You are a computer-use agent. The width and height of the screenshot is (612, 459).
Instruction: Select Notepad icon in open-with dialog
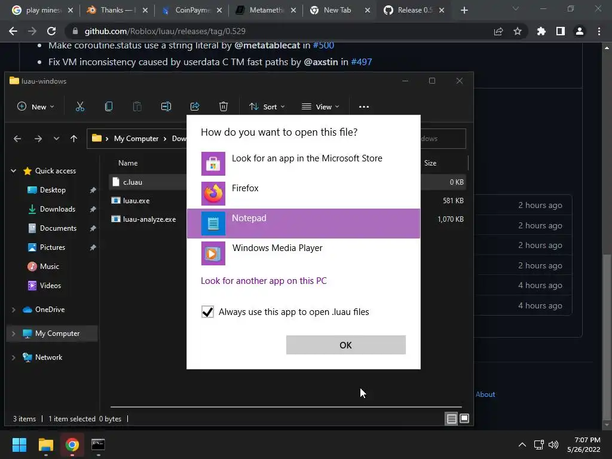tap(213, 224)
